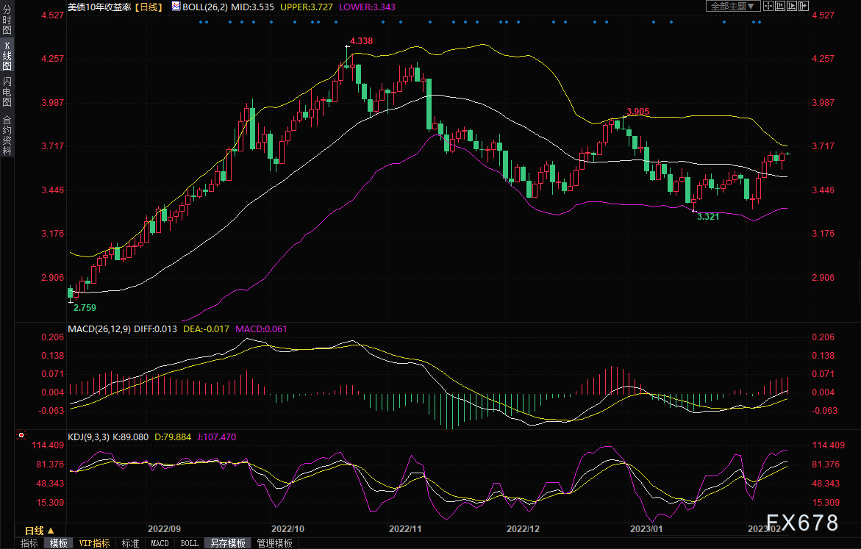Click the 2022/12 date label
This screenshot has height=549, width=861.
(x=523, y=528)
